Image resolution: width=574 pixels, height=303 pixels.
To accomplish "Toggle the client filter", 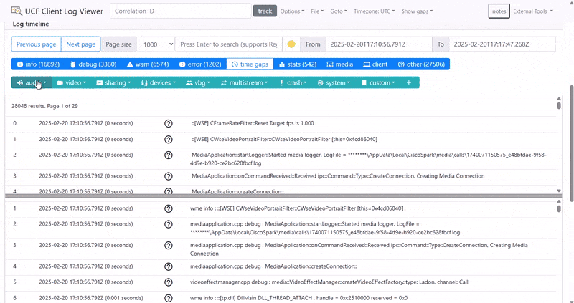I will click(375, 64).
